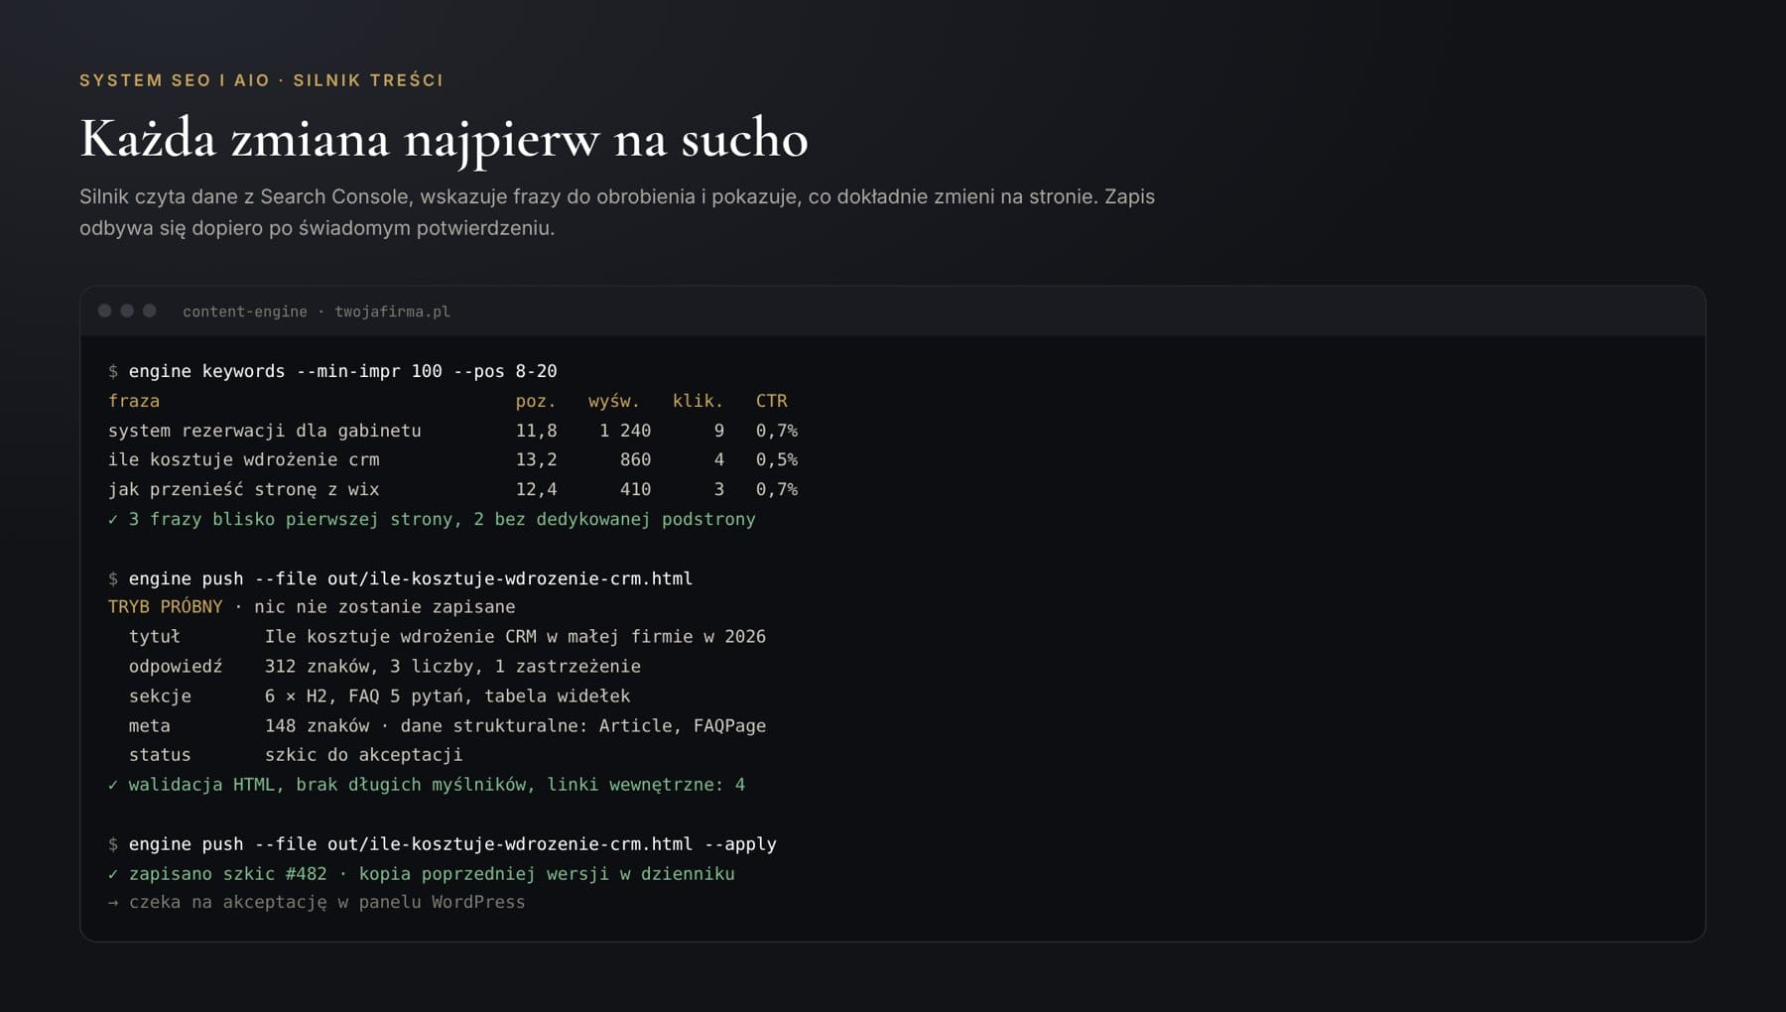The width and height of the screenshot is (1786, 1012).
Task: Click the 'tytuł' field label
Action: point(155,636)
